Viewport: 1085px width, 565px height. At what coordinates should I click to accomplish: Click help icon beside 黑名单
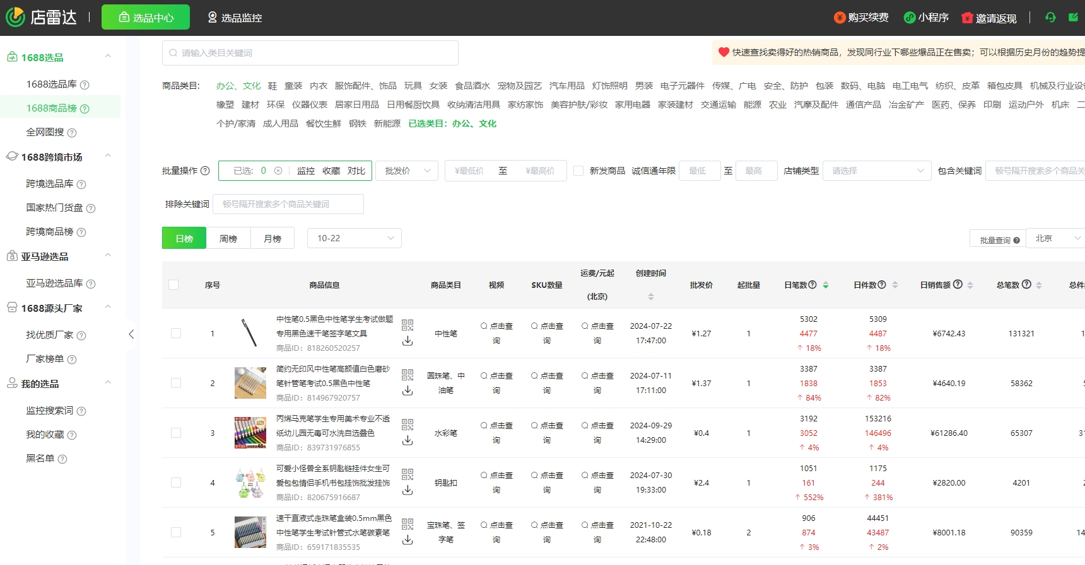tap(62, 459)
